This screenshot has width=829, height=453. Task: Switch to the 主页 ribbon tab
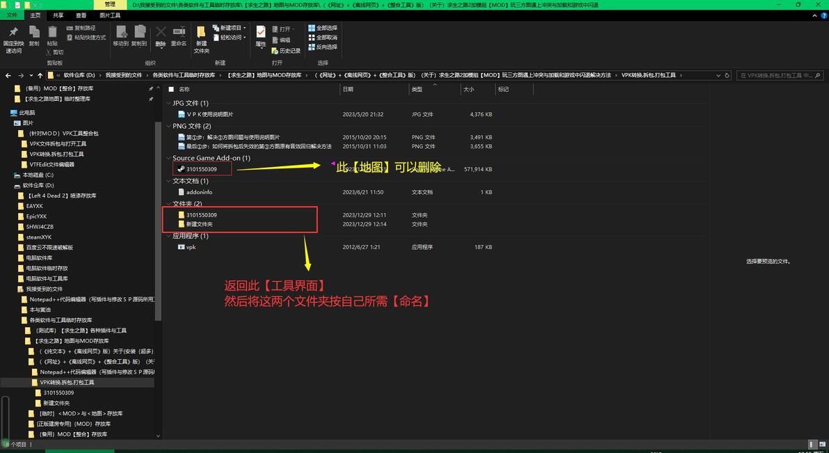click(x=35, y=15)
